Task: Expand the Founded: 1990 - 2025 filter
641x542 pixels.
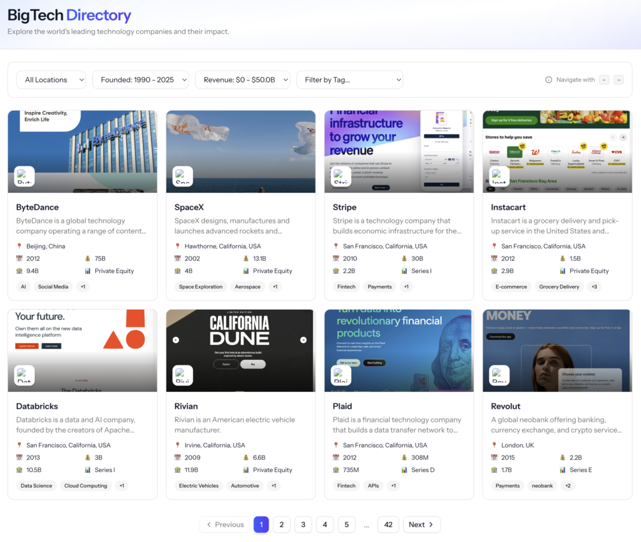Action: coord(140,79)
